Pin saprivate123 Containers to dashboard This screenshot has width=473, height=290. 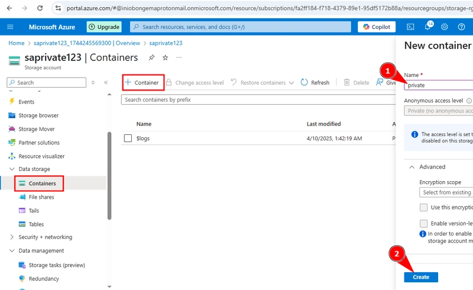click(x=151, y=57)
